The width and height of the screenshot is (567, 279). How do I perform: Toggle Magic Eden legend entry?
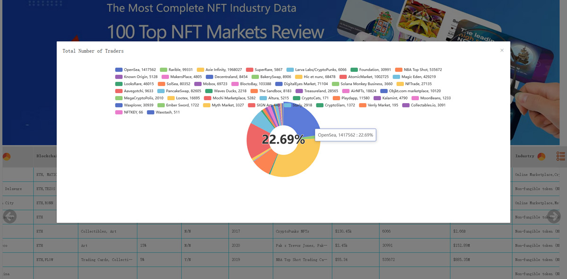[x=414, y=77]
